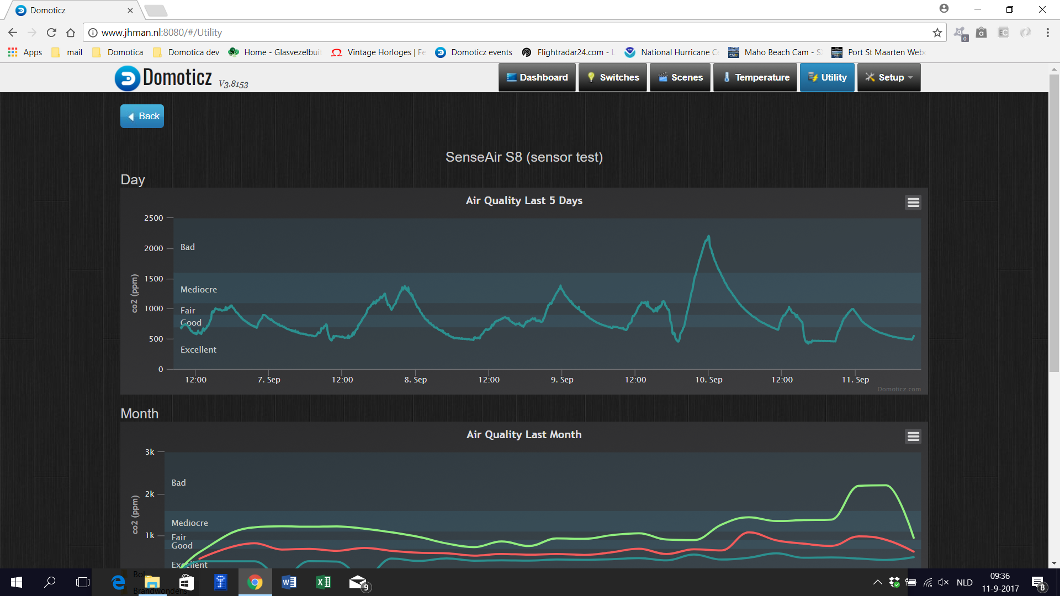Expand the Setup dropdown menu
The width and height of the screenshot is (1060, 596).
point(889,77)
